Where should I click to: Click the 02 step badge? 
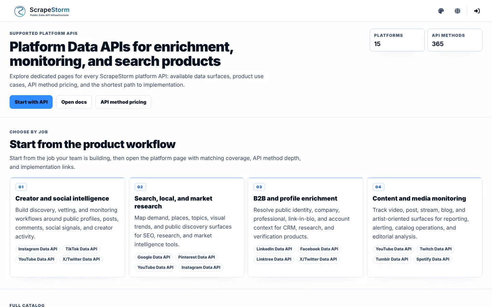pyautogui.click(x=140, y=187)
